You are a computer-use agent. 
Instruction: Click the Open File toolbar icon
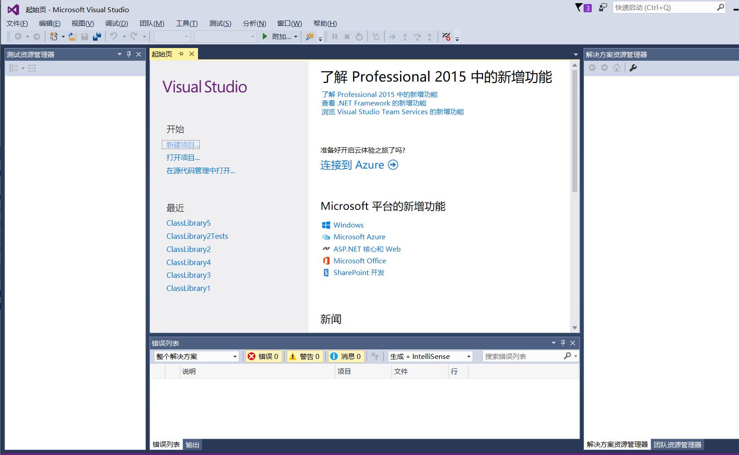[x=72, y=37]
